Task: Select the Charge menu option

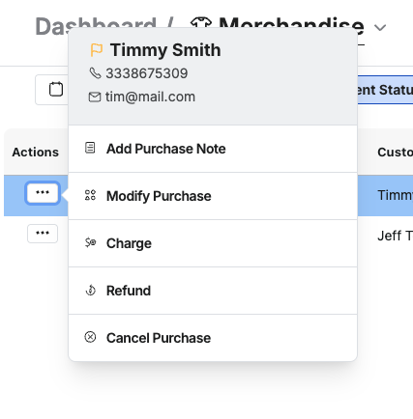Action: (x=213, y=243)
